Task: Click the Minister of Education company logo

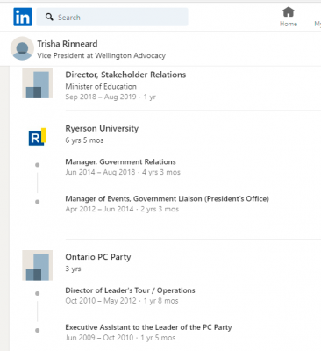Action: (38, 83)
